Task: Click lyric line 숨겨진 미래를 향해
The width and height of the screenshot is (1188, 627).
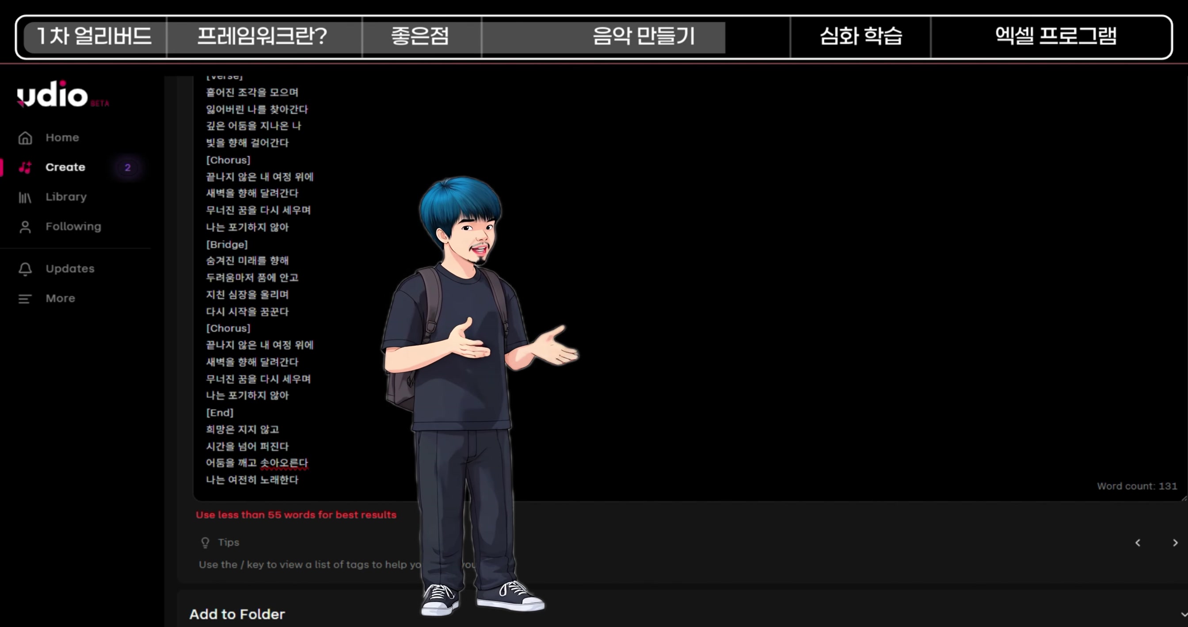Action: [247, 261]
